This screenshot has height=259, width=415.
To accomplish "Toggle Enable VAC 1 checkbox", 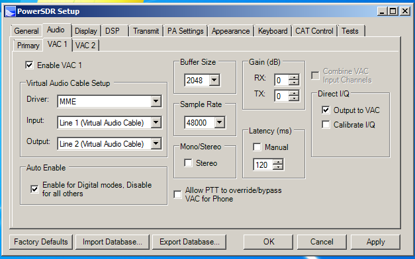I will 29,65.
